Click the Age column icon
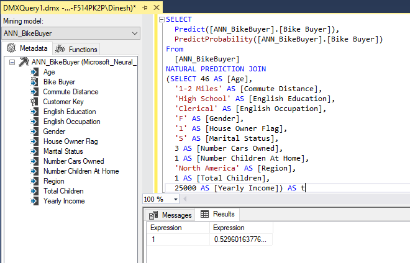 [34, 72]
